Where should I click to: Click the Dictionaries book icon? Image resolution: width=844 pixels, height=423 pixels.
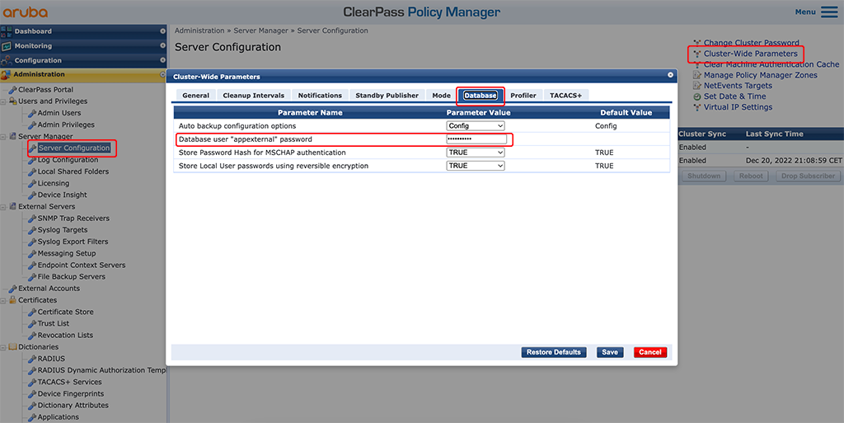tap(13, 347)
